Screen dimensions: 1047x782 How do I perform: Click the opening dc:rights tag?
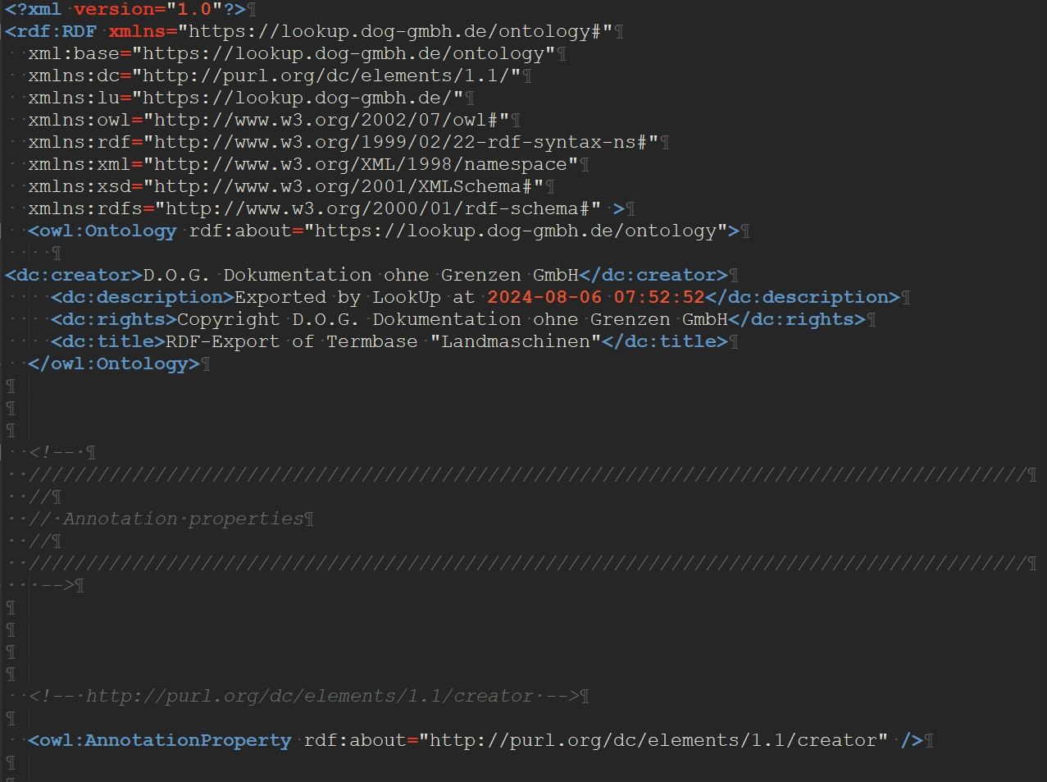(x=114, y=320)
